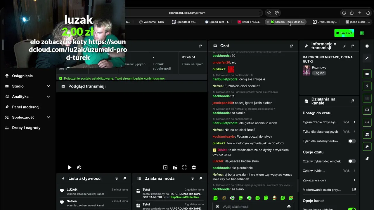The image size is (374, 210).
Task: Open the Rozmowy category thumbnail
Action: (x=306, y=70)
